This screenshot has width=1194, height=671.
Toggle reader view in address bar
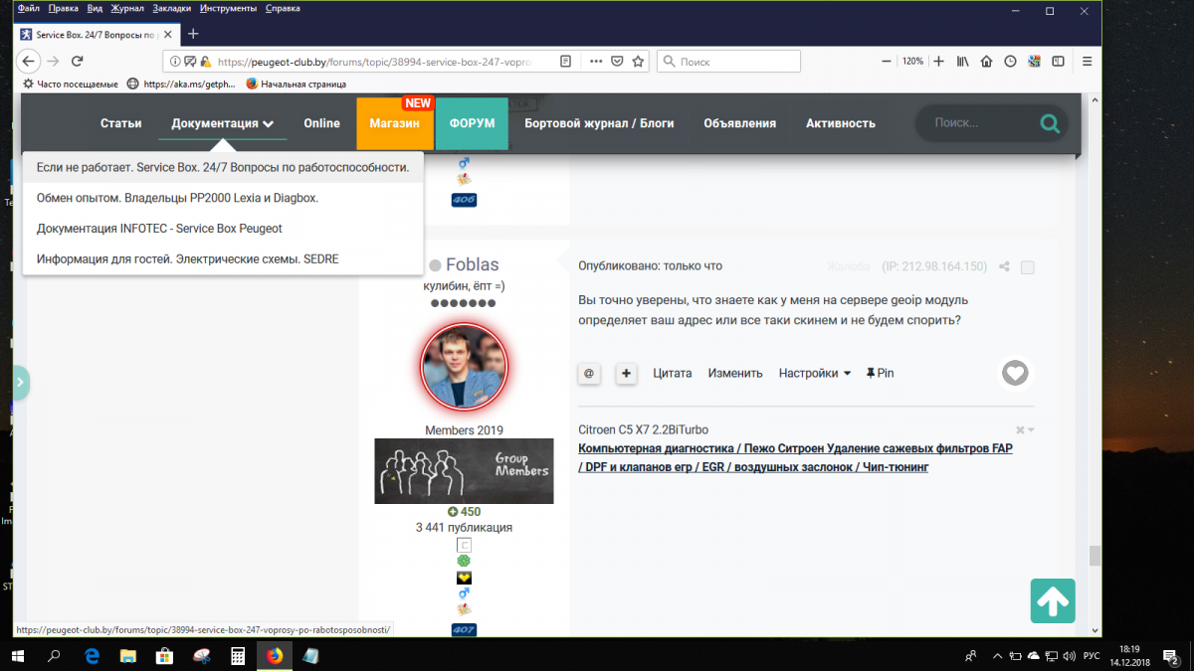pos(565,61)
